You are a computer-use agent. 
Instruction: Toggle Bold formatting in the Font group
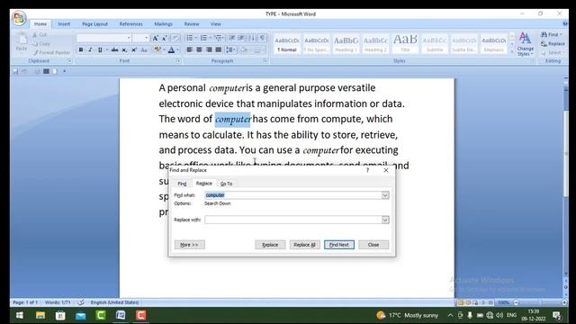point(81,49)
